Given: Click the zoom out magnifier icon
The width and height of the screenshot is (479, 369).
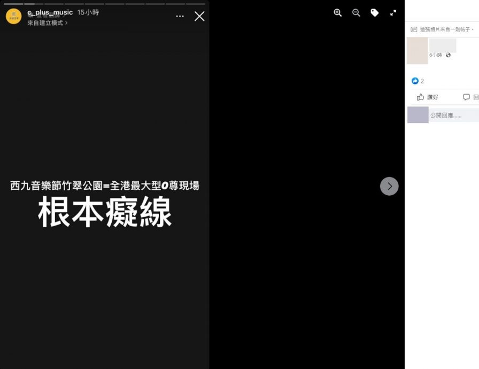Looking at the screenshot, I should [356, 12].
